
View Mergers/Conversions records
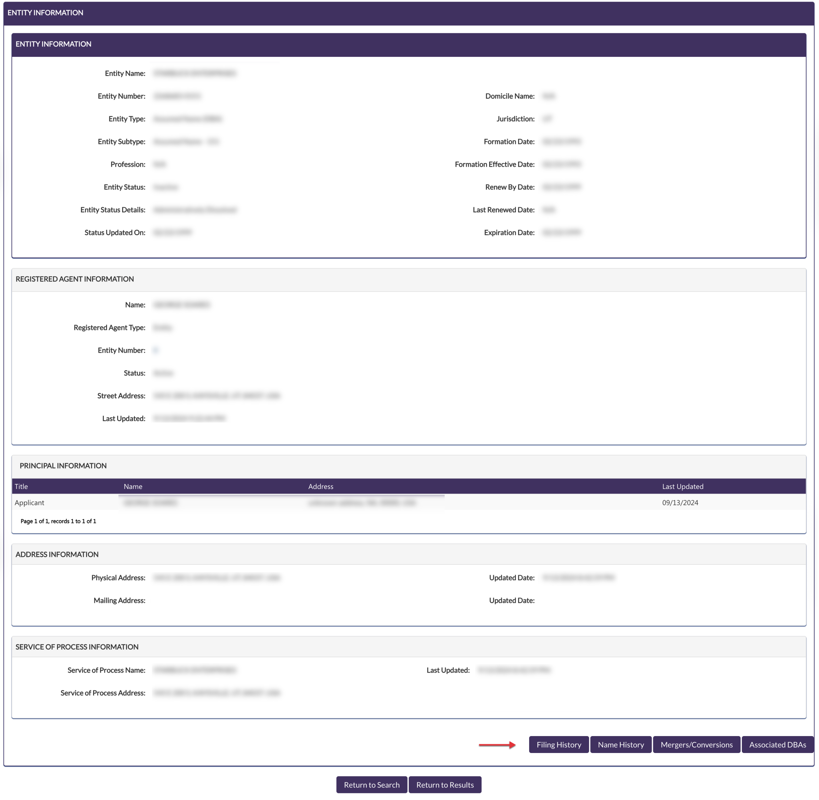coord(696,744)
